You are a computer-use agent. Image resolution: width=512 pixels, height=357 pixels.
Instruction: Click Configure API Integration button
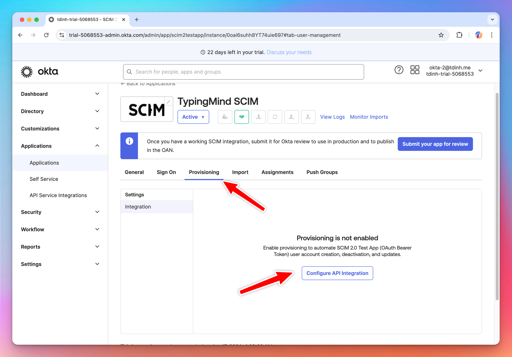pyautogui.click(x=337, y=273)
